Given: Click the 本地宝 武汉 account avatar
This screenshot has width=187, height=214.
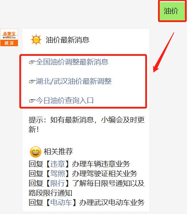Looking at the screenshot, I should click(9, 38).
